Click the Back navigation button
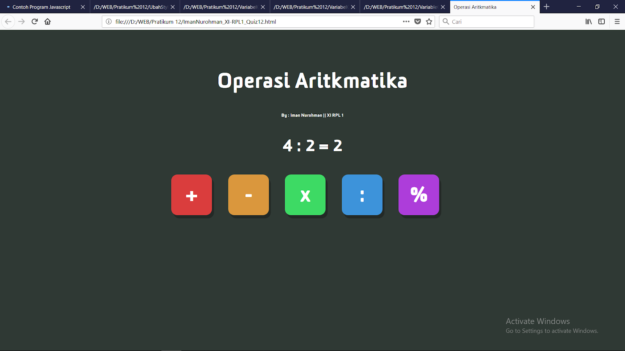This screenshot has width=625, height=351. pos(8,21)
